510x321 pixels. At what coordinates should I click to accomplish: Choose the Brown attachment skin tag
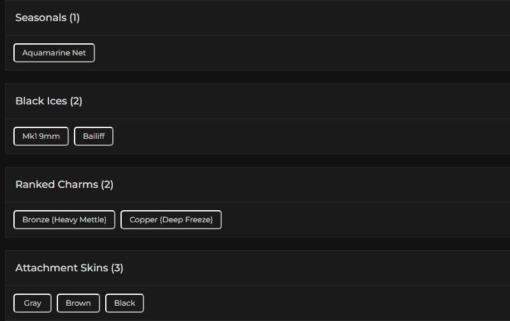click(78, 303)
